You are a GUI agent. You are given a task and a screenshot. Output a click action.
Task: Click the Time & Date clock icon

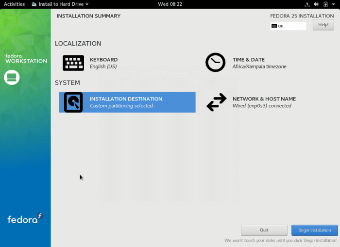[x=215, y=63]
